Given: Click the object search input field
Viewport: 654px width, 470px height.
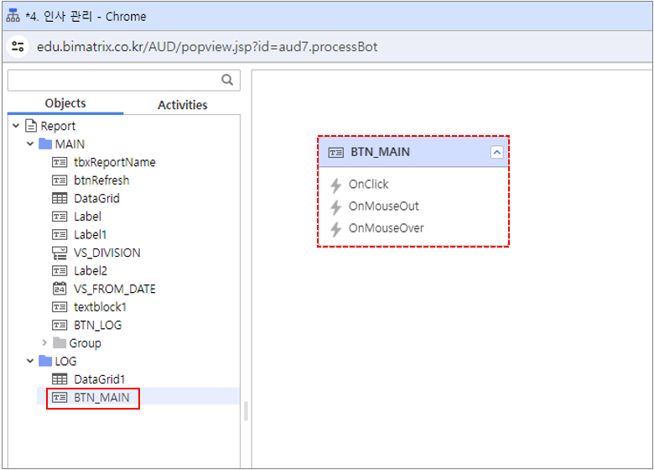Looking at the screenshot, I should point(113,81).
